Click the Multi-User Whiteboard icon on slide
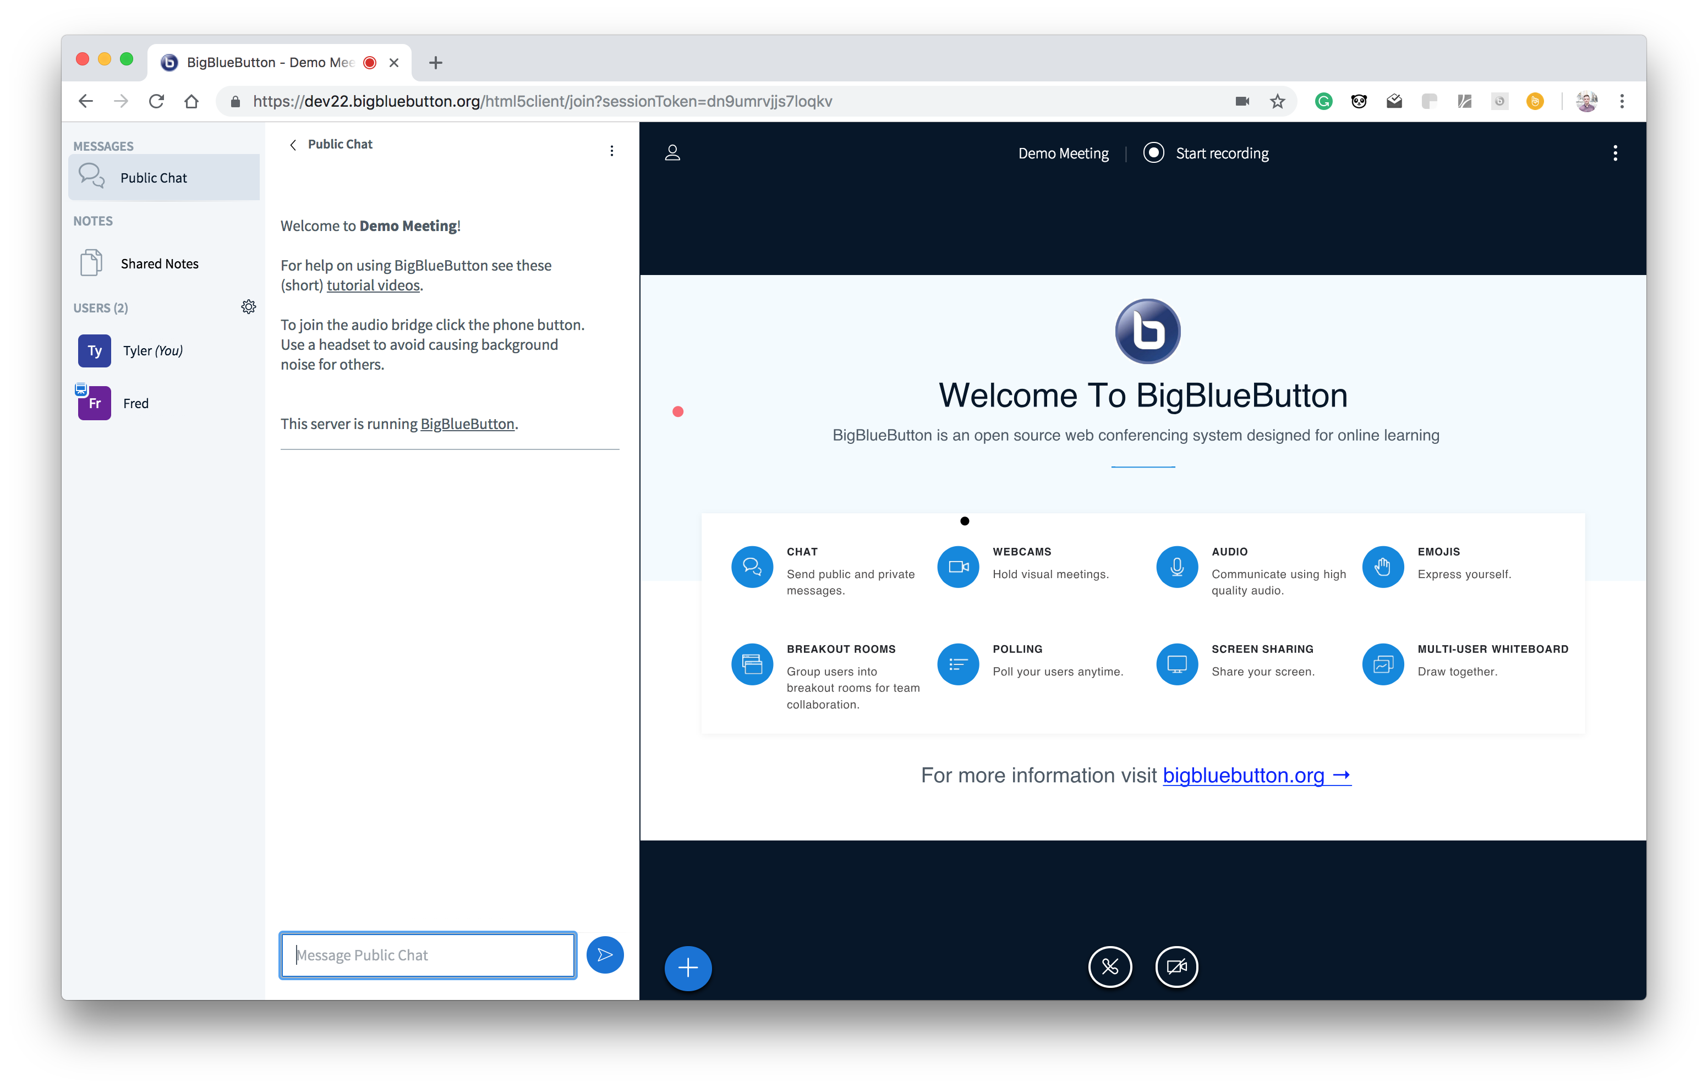Screen dimensions: 1708x1088 1383,664
